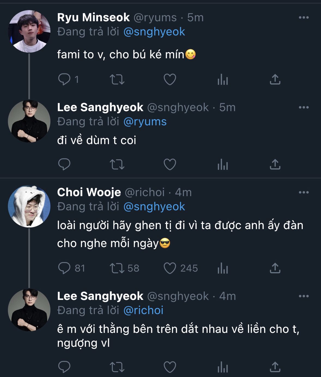Like the tweet from Ryu Minseok

tap(170, 80)
